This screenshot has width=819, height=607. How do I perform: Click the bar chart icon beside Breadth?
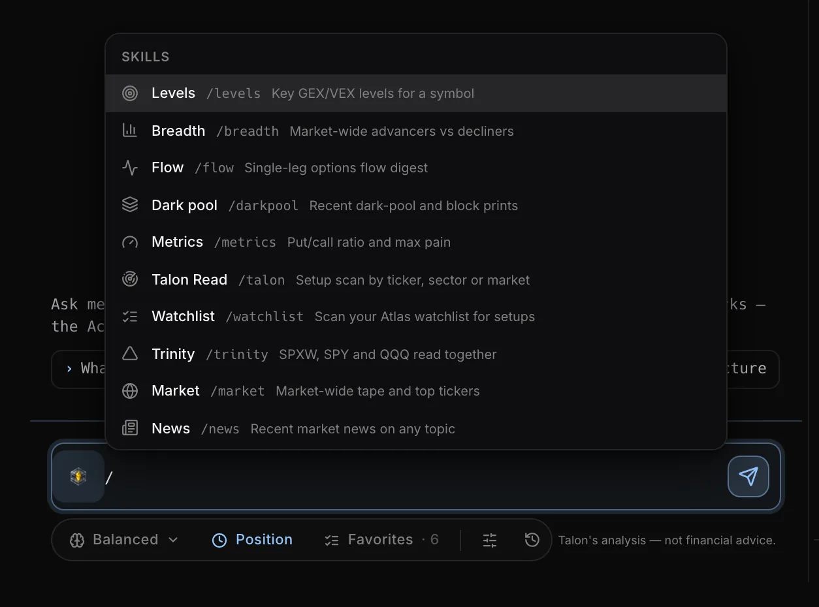click(130, 131)
